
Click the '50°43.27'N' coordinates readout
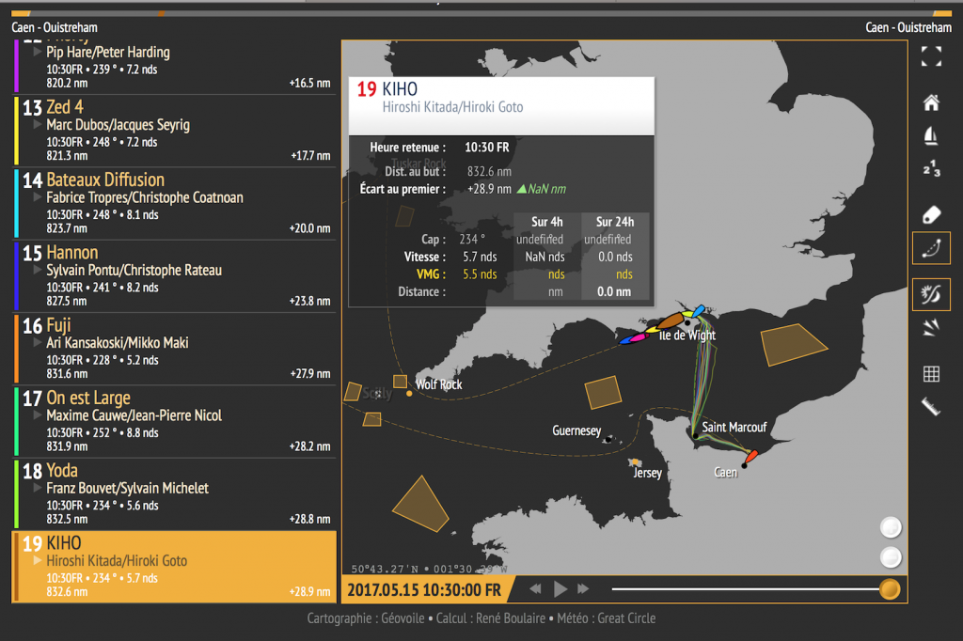pyautogui.click(x=385, y=570)
